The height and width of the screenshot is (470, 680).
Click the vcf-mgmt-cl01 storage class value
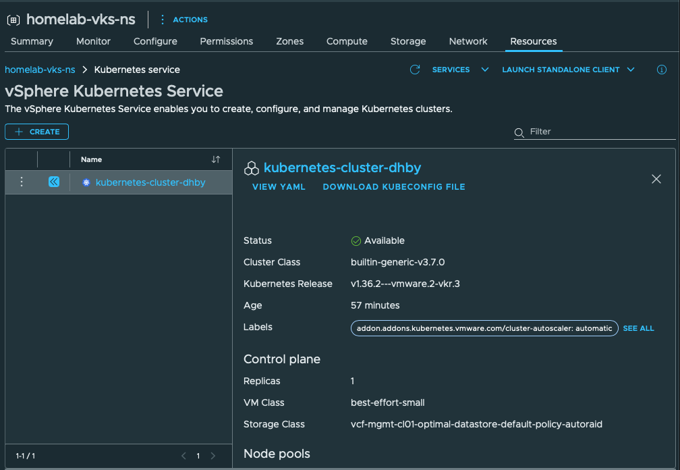(476, 425)
